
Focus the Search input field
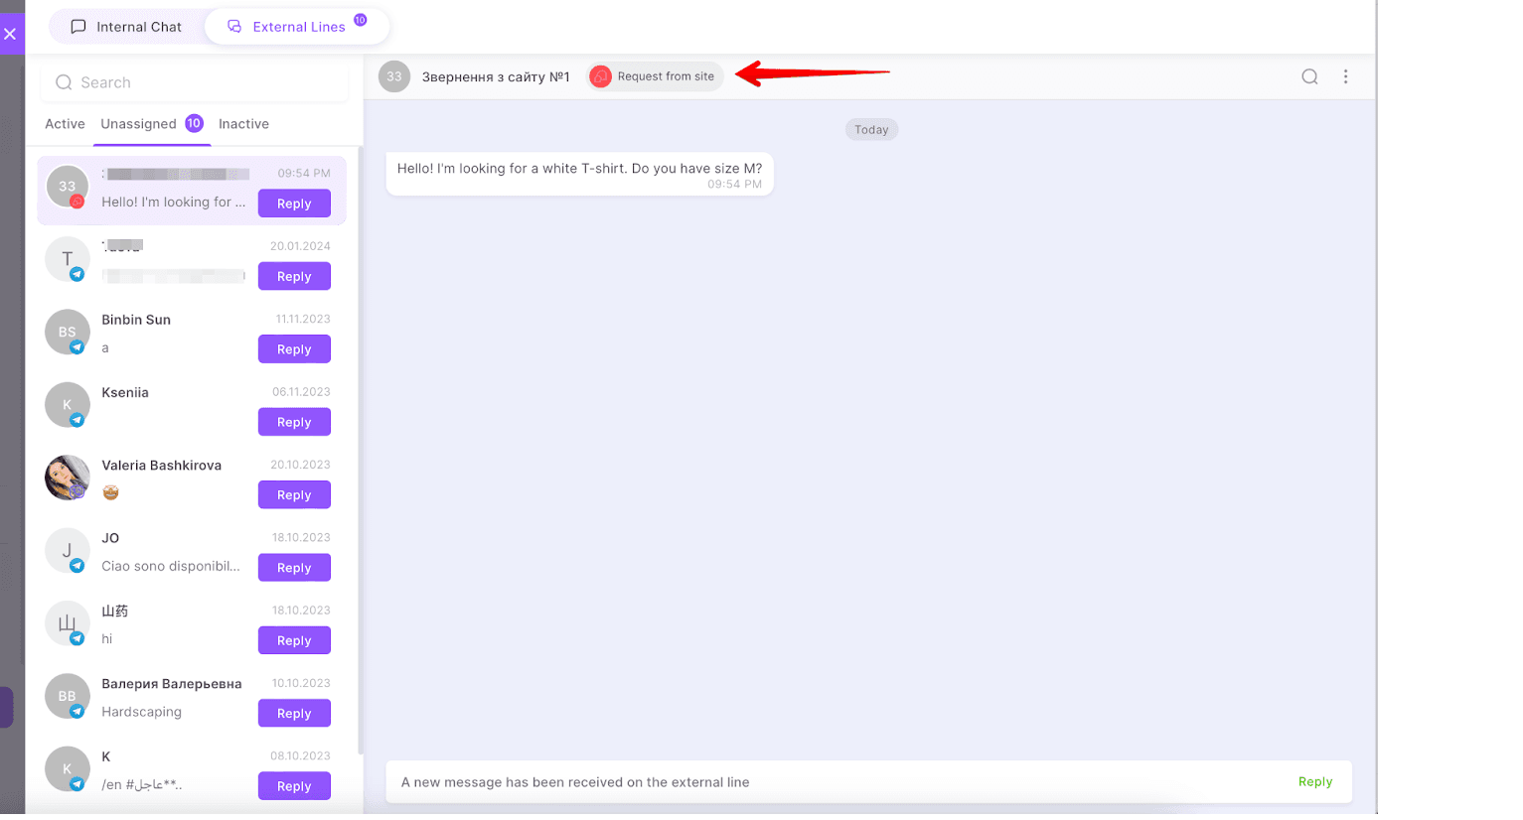195,82
